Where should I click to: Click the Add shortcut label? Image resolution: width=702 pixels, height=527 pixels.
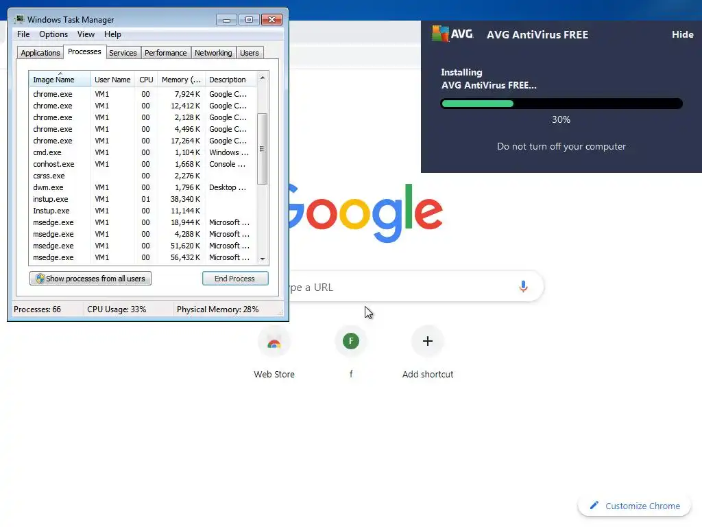point(428,374)
